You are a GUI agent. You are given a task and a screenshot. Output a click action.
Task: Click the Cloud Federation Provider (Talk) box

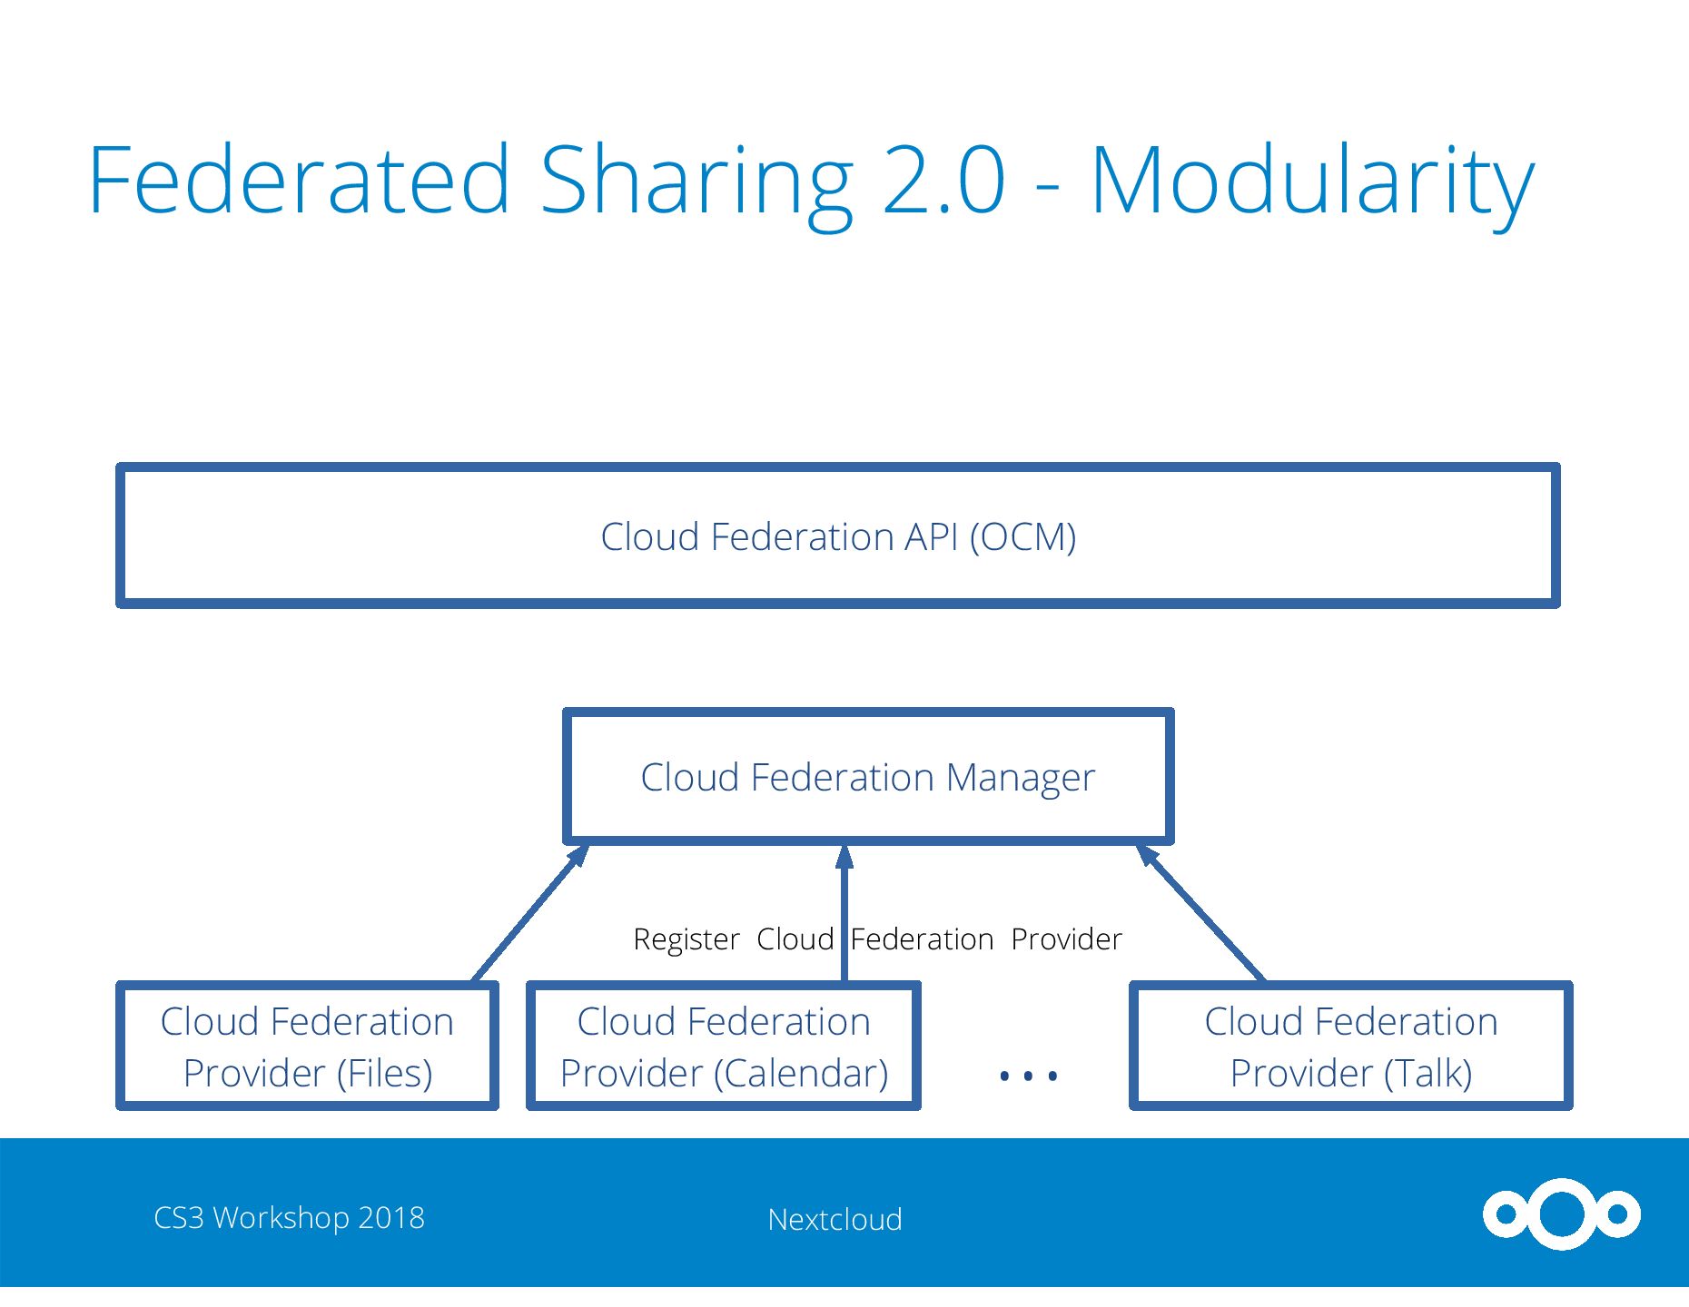pos(1351,1046)
